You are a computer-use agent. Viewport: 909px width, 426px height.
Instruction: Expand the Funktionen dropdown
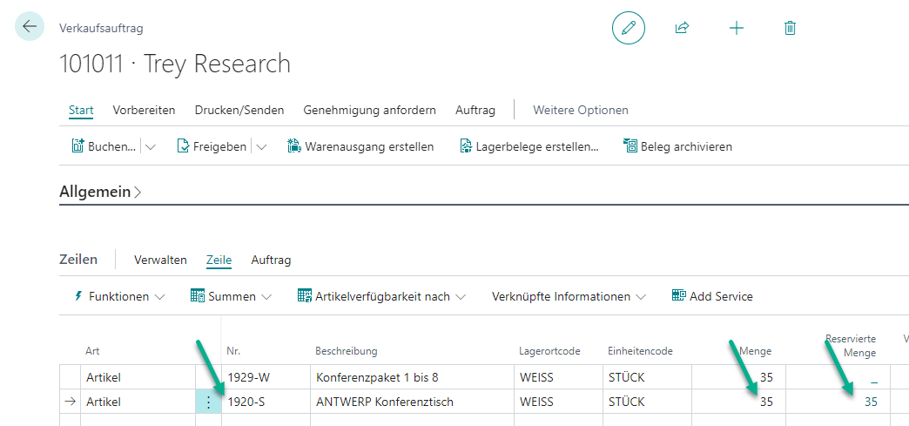[x=120, y=296]
